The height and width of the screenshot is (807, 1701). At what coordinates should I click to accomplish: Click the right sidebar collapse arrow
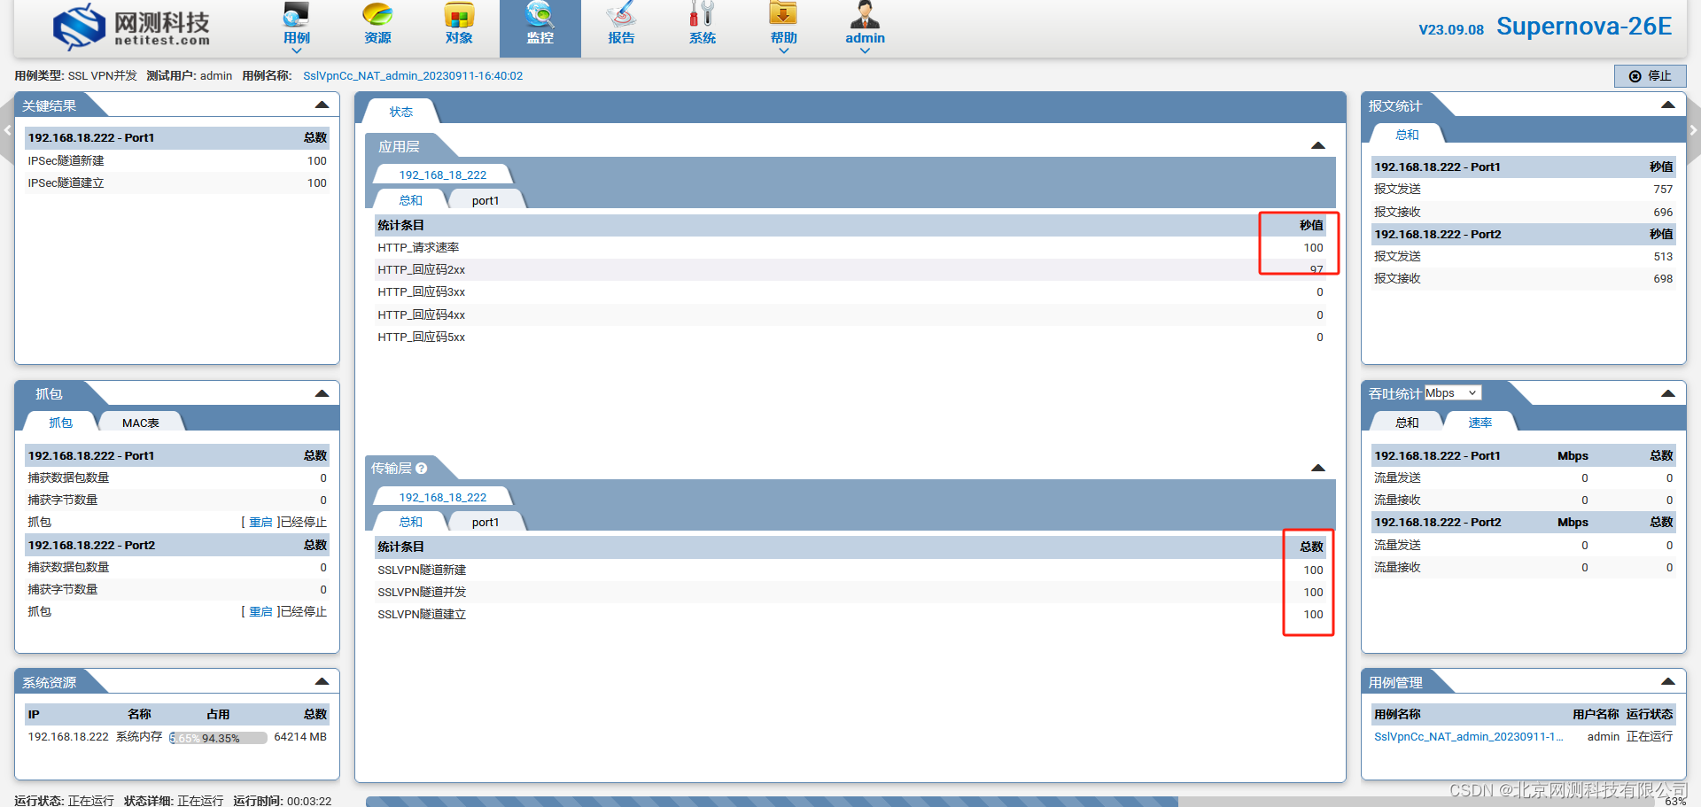[1694, 130]
